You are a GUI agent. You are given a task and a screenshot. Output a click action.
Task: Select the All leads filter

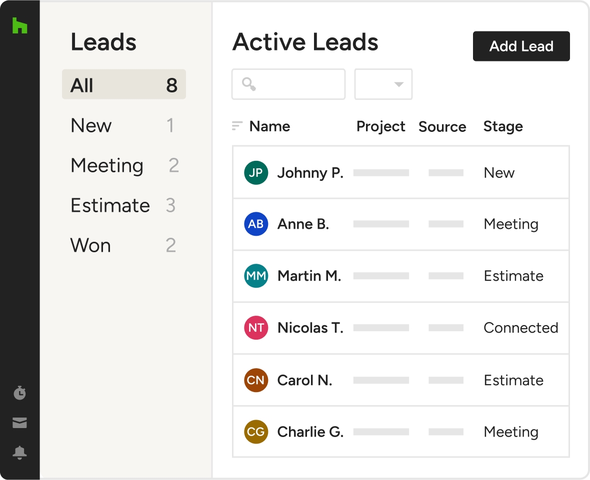point(123,85)
